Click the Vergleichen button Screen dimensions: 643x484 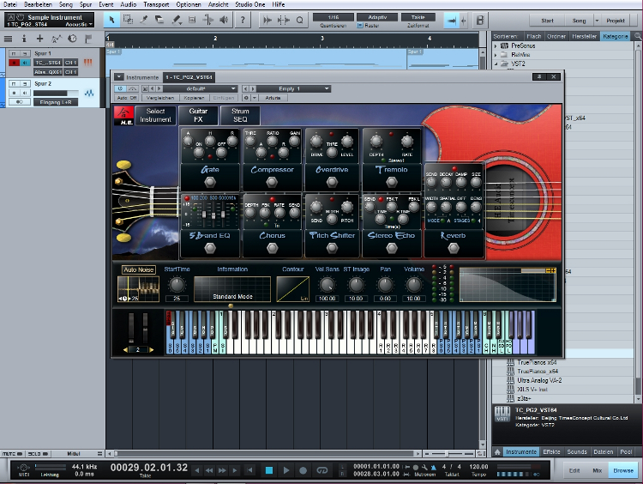160,98
